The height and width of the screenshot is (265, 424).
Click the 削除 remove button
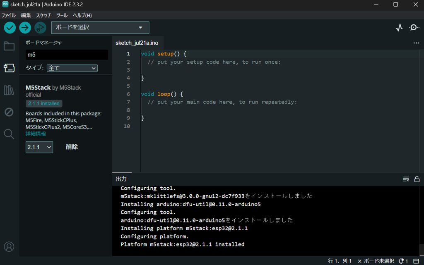point(72,147)
